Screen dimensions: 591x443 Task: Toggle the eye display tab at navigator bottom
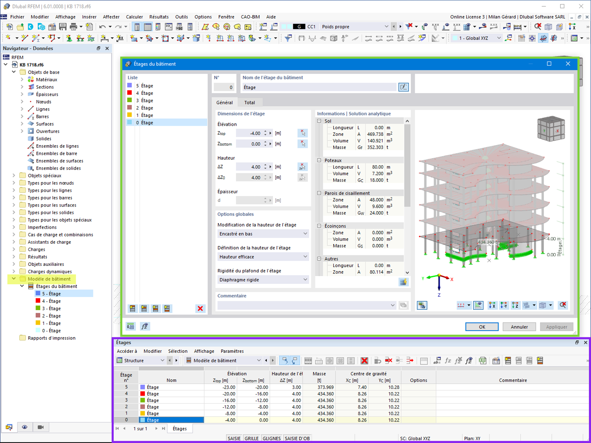[24, 427]
